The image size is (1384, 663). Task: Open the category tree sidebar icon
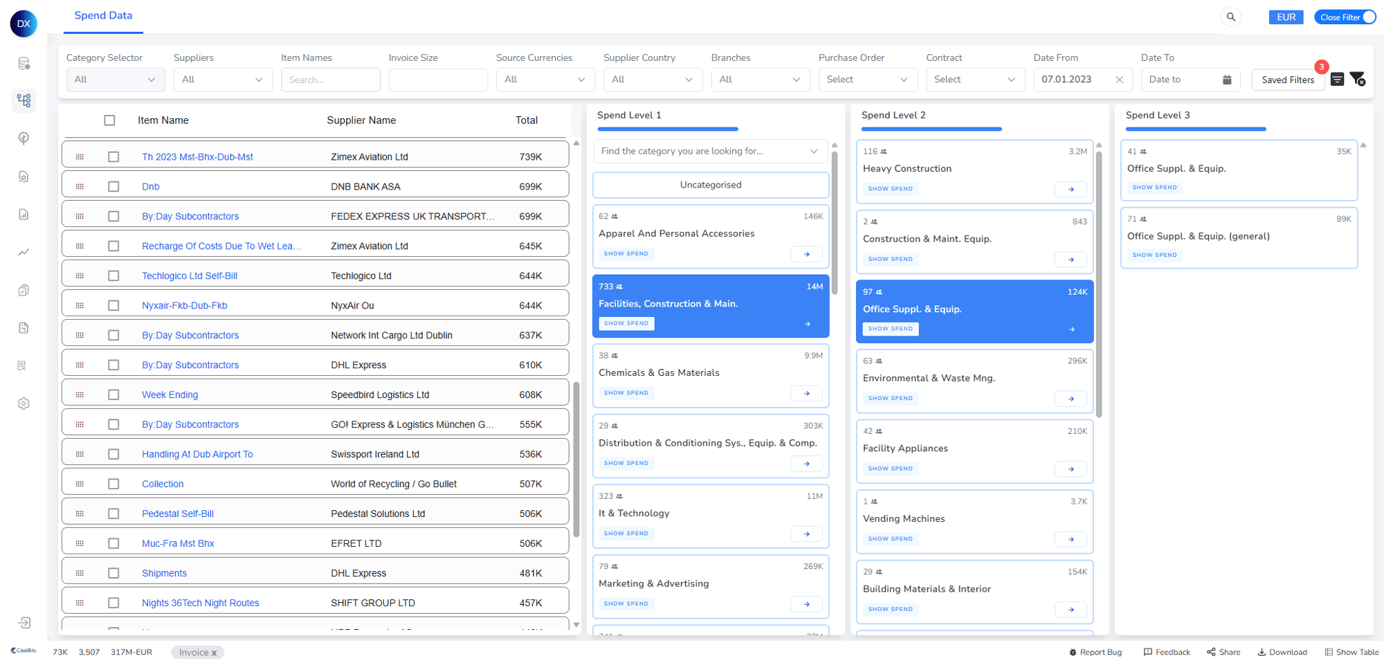click(x=24, y=101)
